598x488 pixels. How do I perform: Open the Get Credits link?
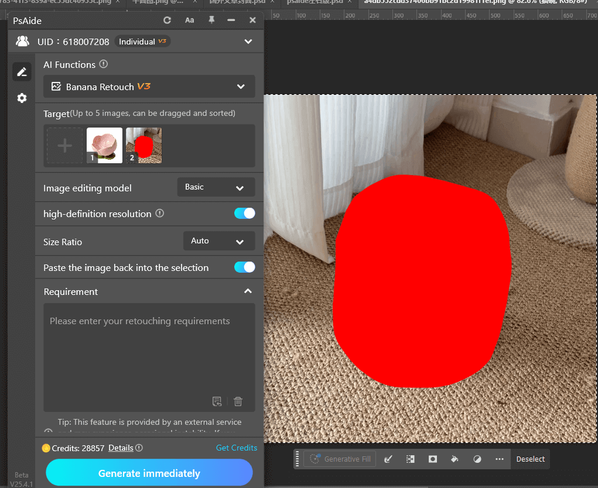click(237, 448)
